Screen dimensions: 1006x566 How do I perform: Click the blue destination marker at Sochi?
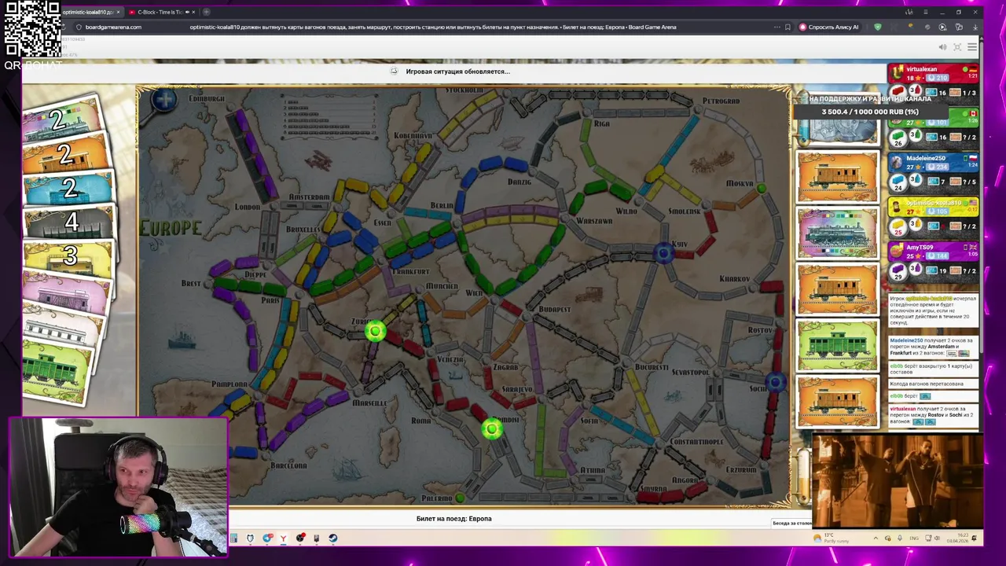tap(776, 383)
